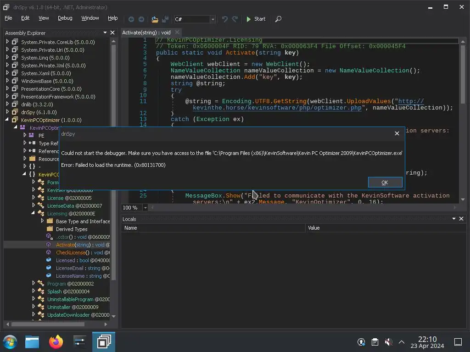Viewport: 470px width, 352px height.
Task: Click the Save All toolbar icon
Action: 165,19
